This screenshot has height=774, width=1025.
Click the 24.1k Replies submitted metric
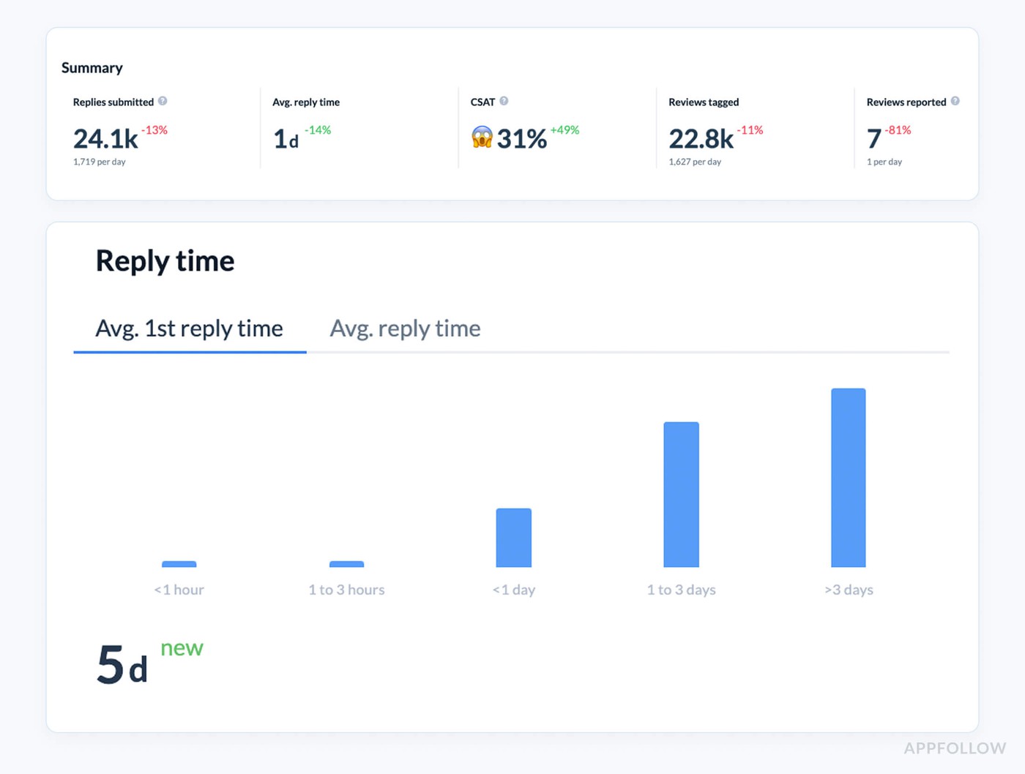[105, 138]
